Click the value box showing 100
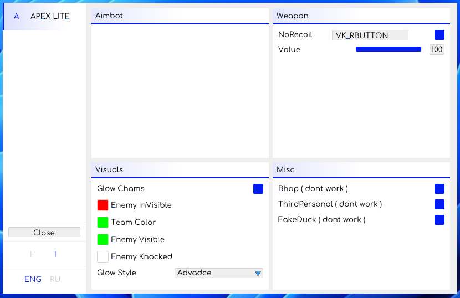Image resolution: width=460 pixels, height=298 pixels. pos(437,49)
